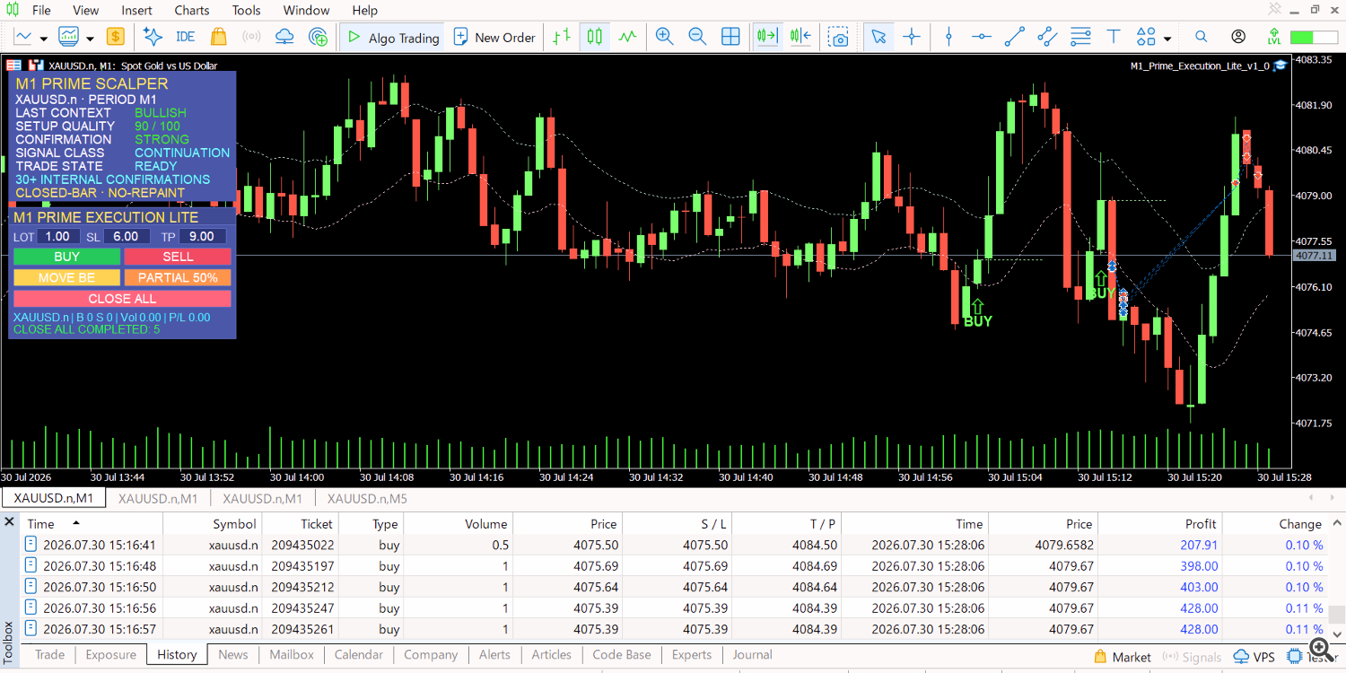
Task: Click the PARTIAL 50% button
Action: pos(178,277)
